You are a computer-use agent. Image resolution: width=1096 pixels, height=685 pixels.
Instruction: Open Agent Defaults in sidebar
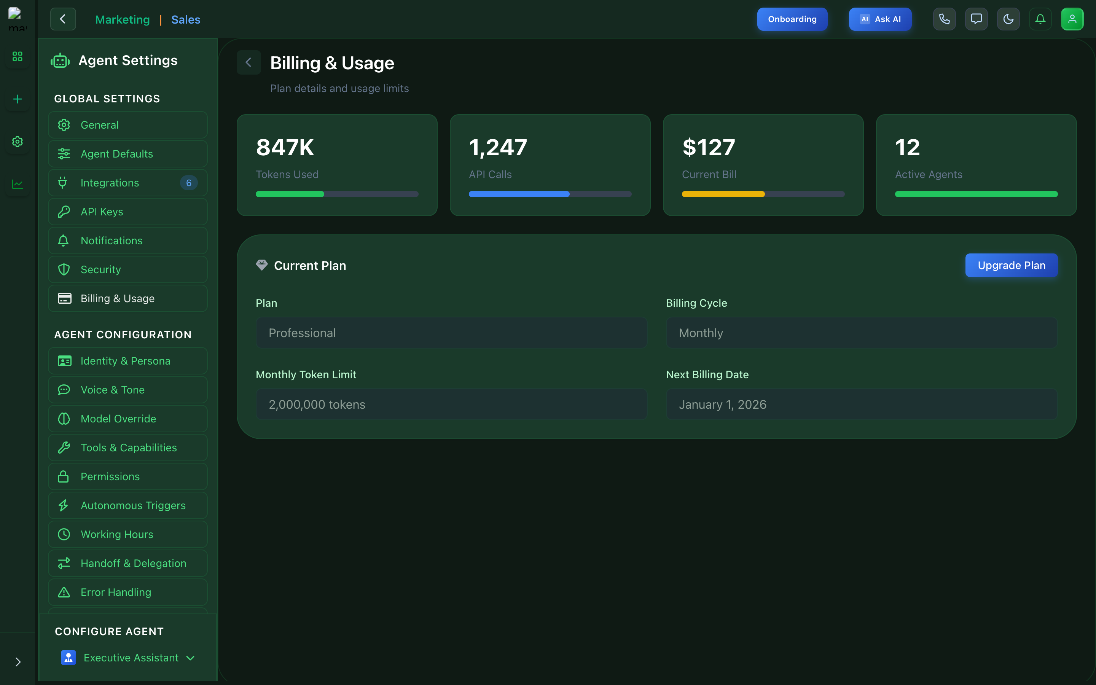[128, 154]
